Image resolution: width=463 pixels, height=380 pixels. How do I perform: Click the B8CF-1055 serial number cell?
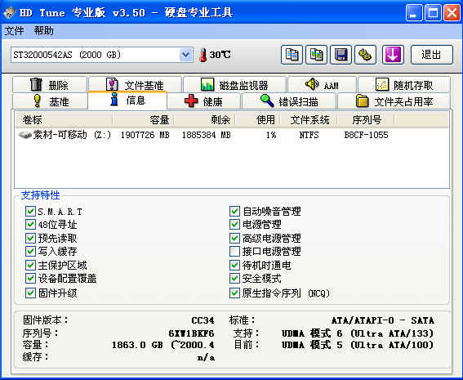[366, 136]
